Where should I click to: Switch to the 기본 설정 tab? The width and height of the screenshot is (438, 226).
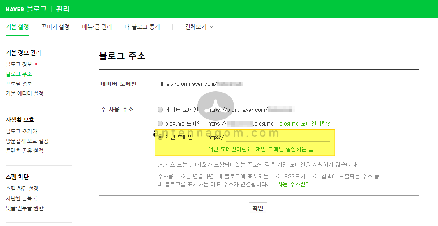coord(17,27)
